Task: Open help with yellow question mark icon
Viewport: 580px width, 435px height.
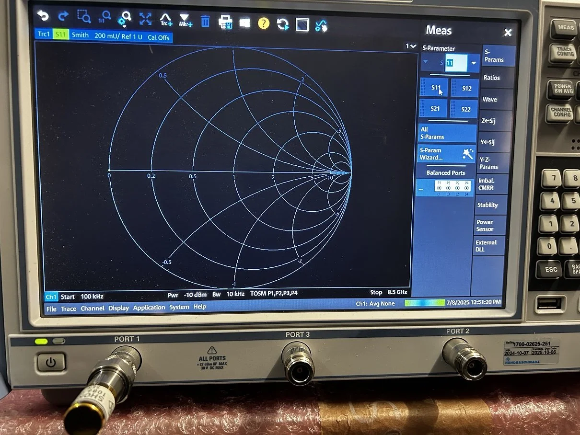Action: [x=264, y=23]
